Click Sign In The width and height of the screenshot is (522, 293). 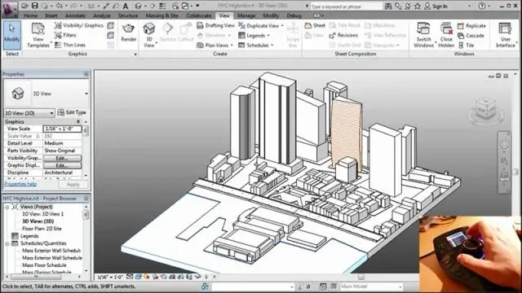click(x=436, y=7)
